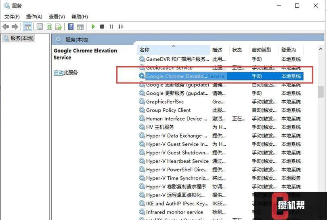327x220 pixels.
Task: Click the gear icon beside Infrared monitor service
Action: coord(142,212)
